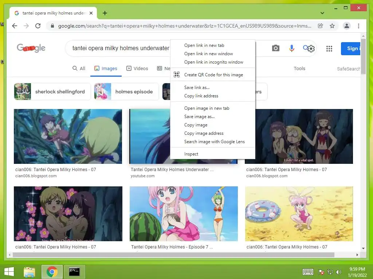Viewport: 373px width, 279px height.
Task: Open Google quick settings gear
Action: click(x=311, y=49)
